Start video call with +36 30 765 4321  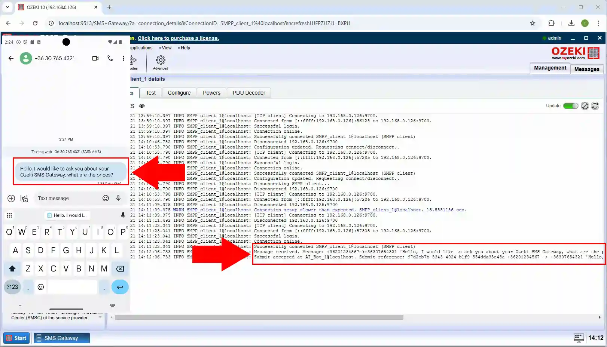(95, 58)
